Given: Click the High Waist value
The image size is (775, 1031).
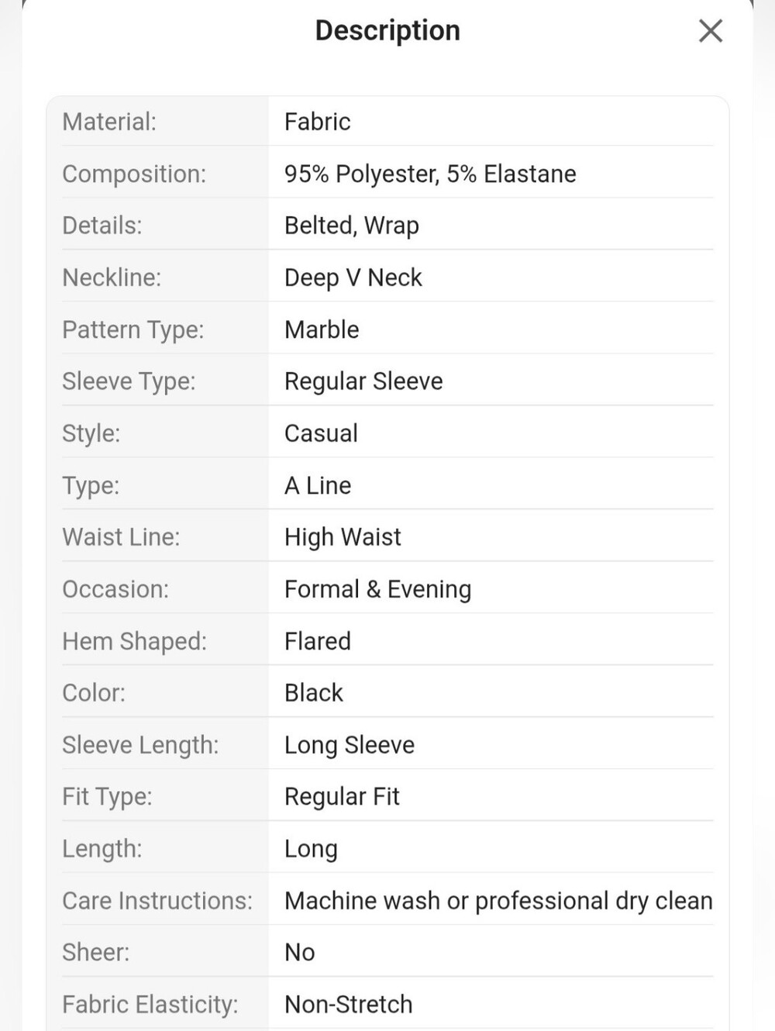Looking at the screenshot, I should point(343,537).
